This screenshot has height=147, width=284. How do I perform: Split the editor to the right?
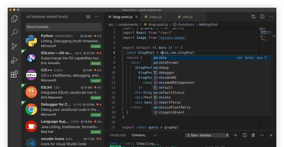(262, 17)
